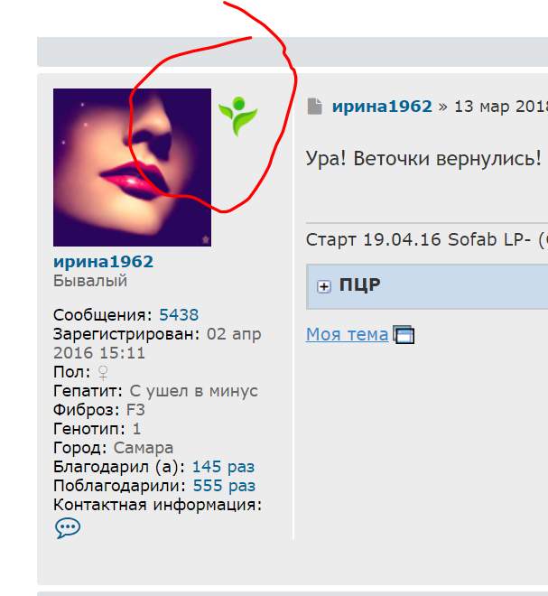Open the 555 раз thanks-received link
The height and width of the screenshot is (596, 548).
pyautogui.click(x=224, y=486)
